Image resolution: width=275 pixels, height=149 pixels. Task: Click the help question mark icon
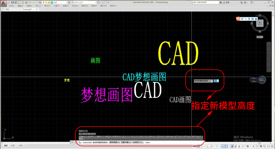(x=251, y=2)
